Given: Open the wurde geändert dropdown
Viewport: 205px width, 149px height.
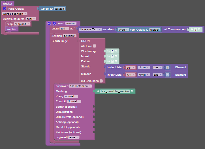Looking at the screenshot, I should pyautogui.click(x=15, y=14).
